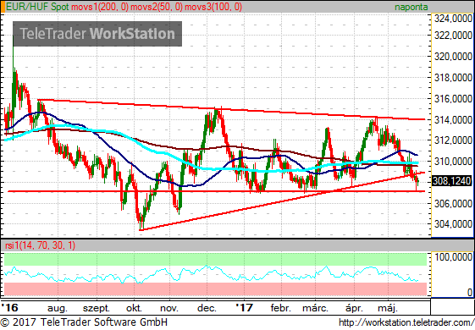
Task: Click the pink RSI oversold zone band
Action: pyautogui.click(x=215, y=289)
